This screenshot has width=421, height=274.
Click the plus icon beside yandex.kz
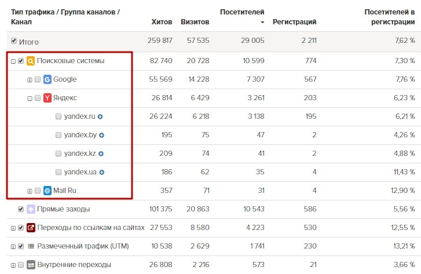pyautogui.click(x=101, y=154)
